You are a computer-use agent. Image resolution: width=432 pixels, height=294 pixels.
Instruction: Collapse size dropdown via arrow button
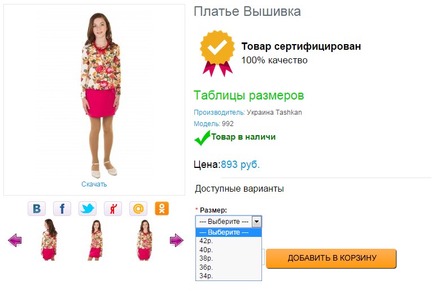click(x=256, y=222)
